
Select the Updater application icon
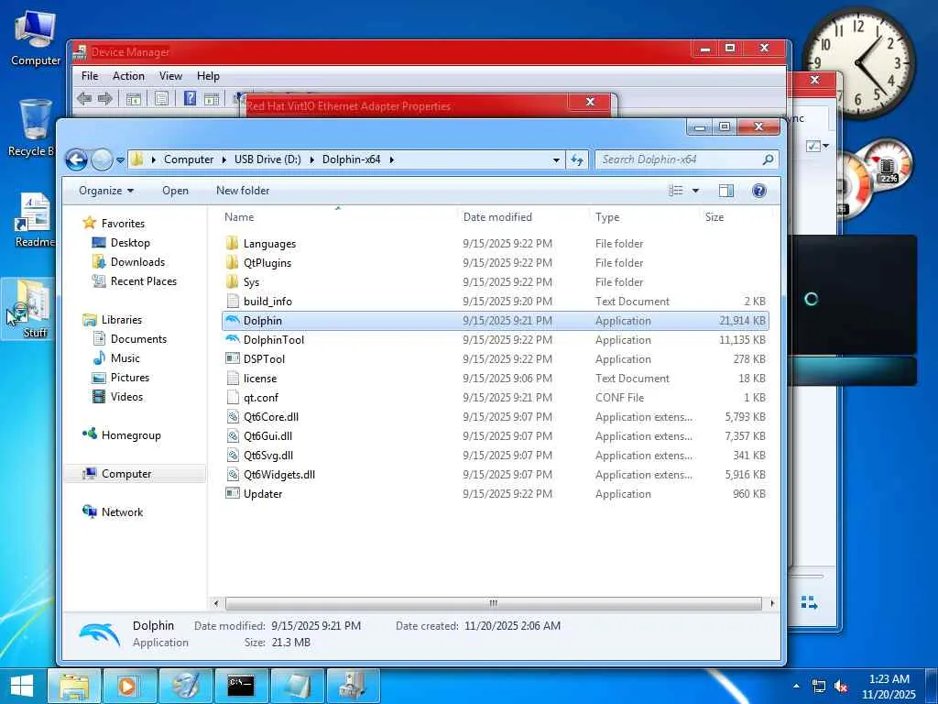click(232, 494)
